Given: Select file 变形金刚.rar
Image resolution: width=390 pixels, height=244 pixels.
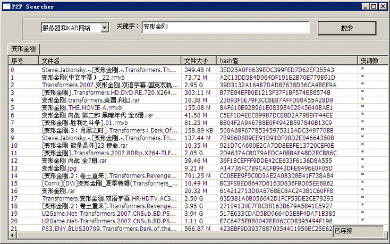Looking at the screenshot, I should [x=58, y=191].
